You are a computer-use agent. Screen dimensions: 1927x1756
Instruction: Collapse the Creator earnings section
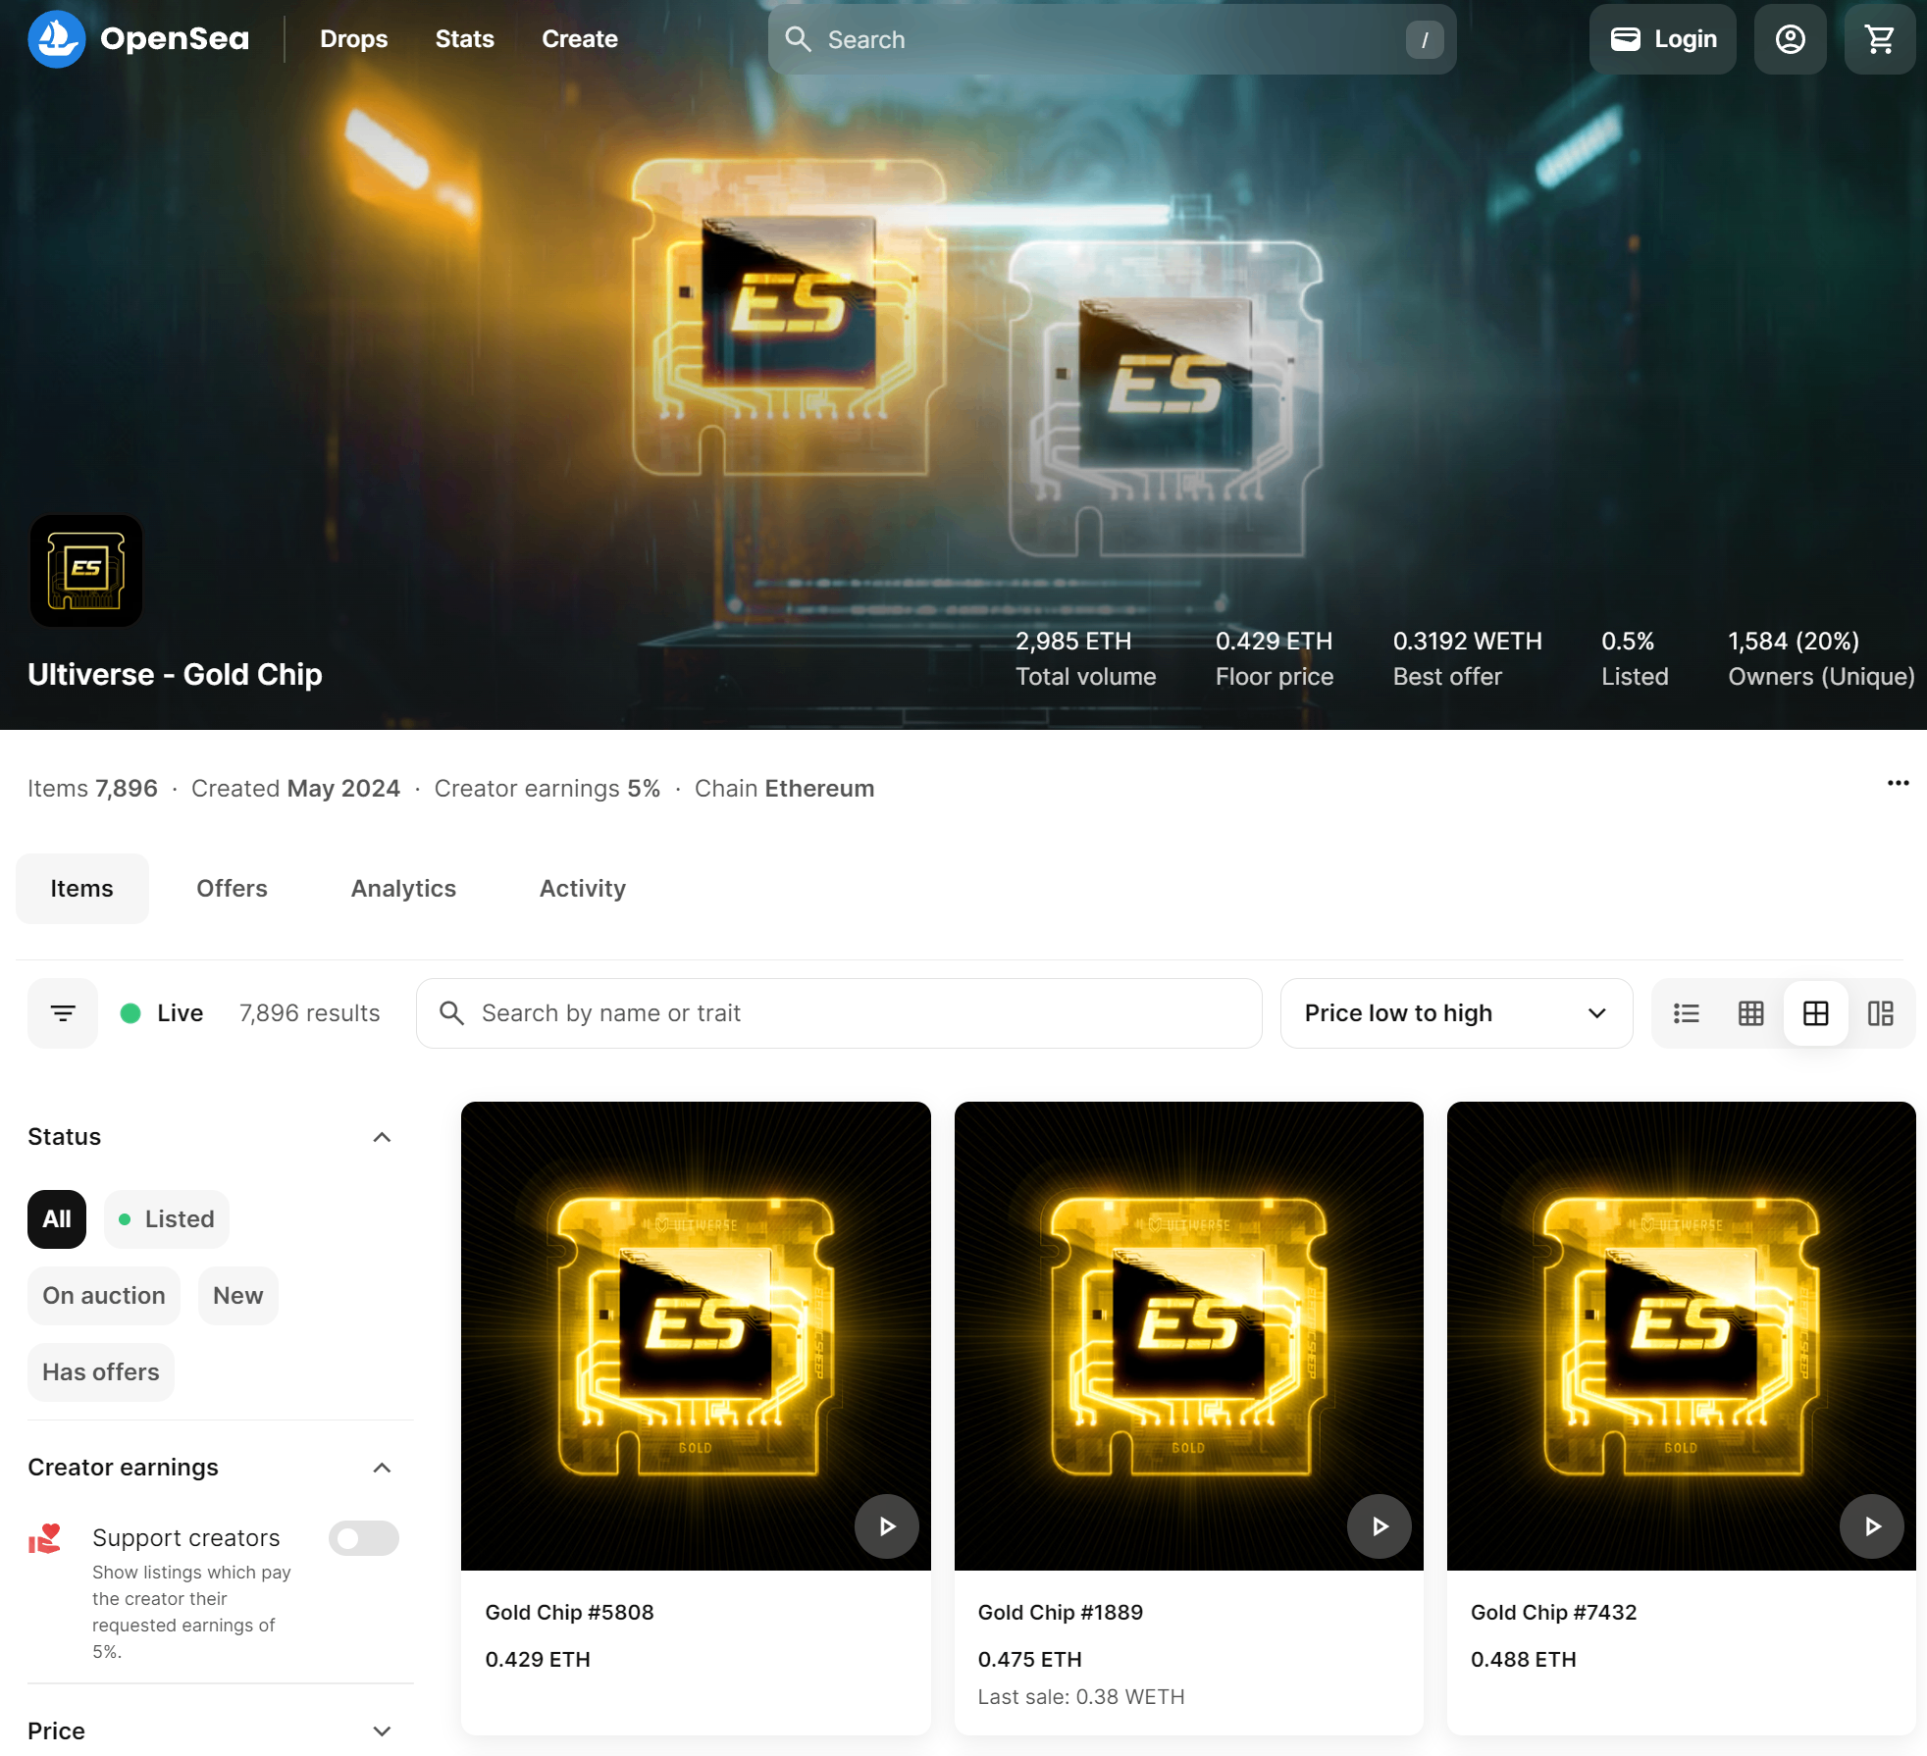click(383, 1468)
